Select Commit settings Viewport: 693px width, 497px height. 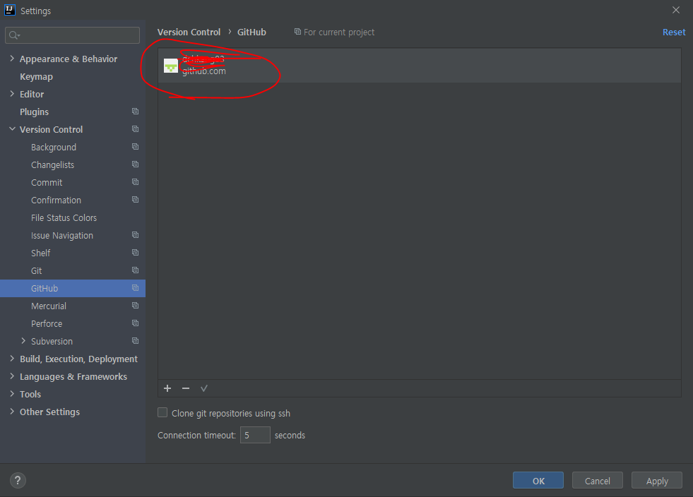click(x=47, y=182)
